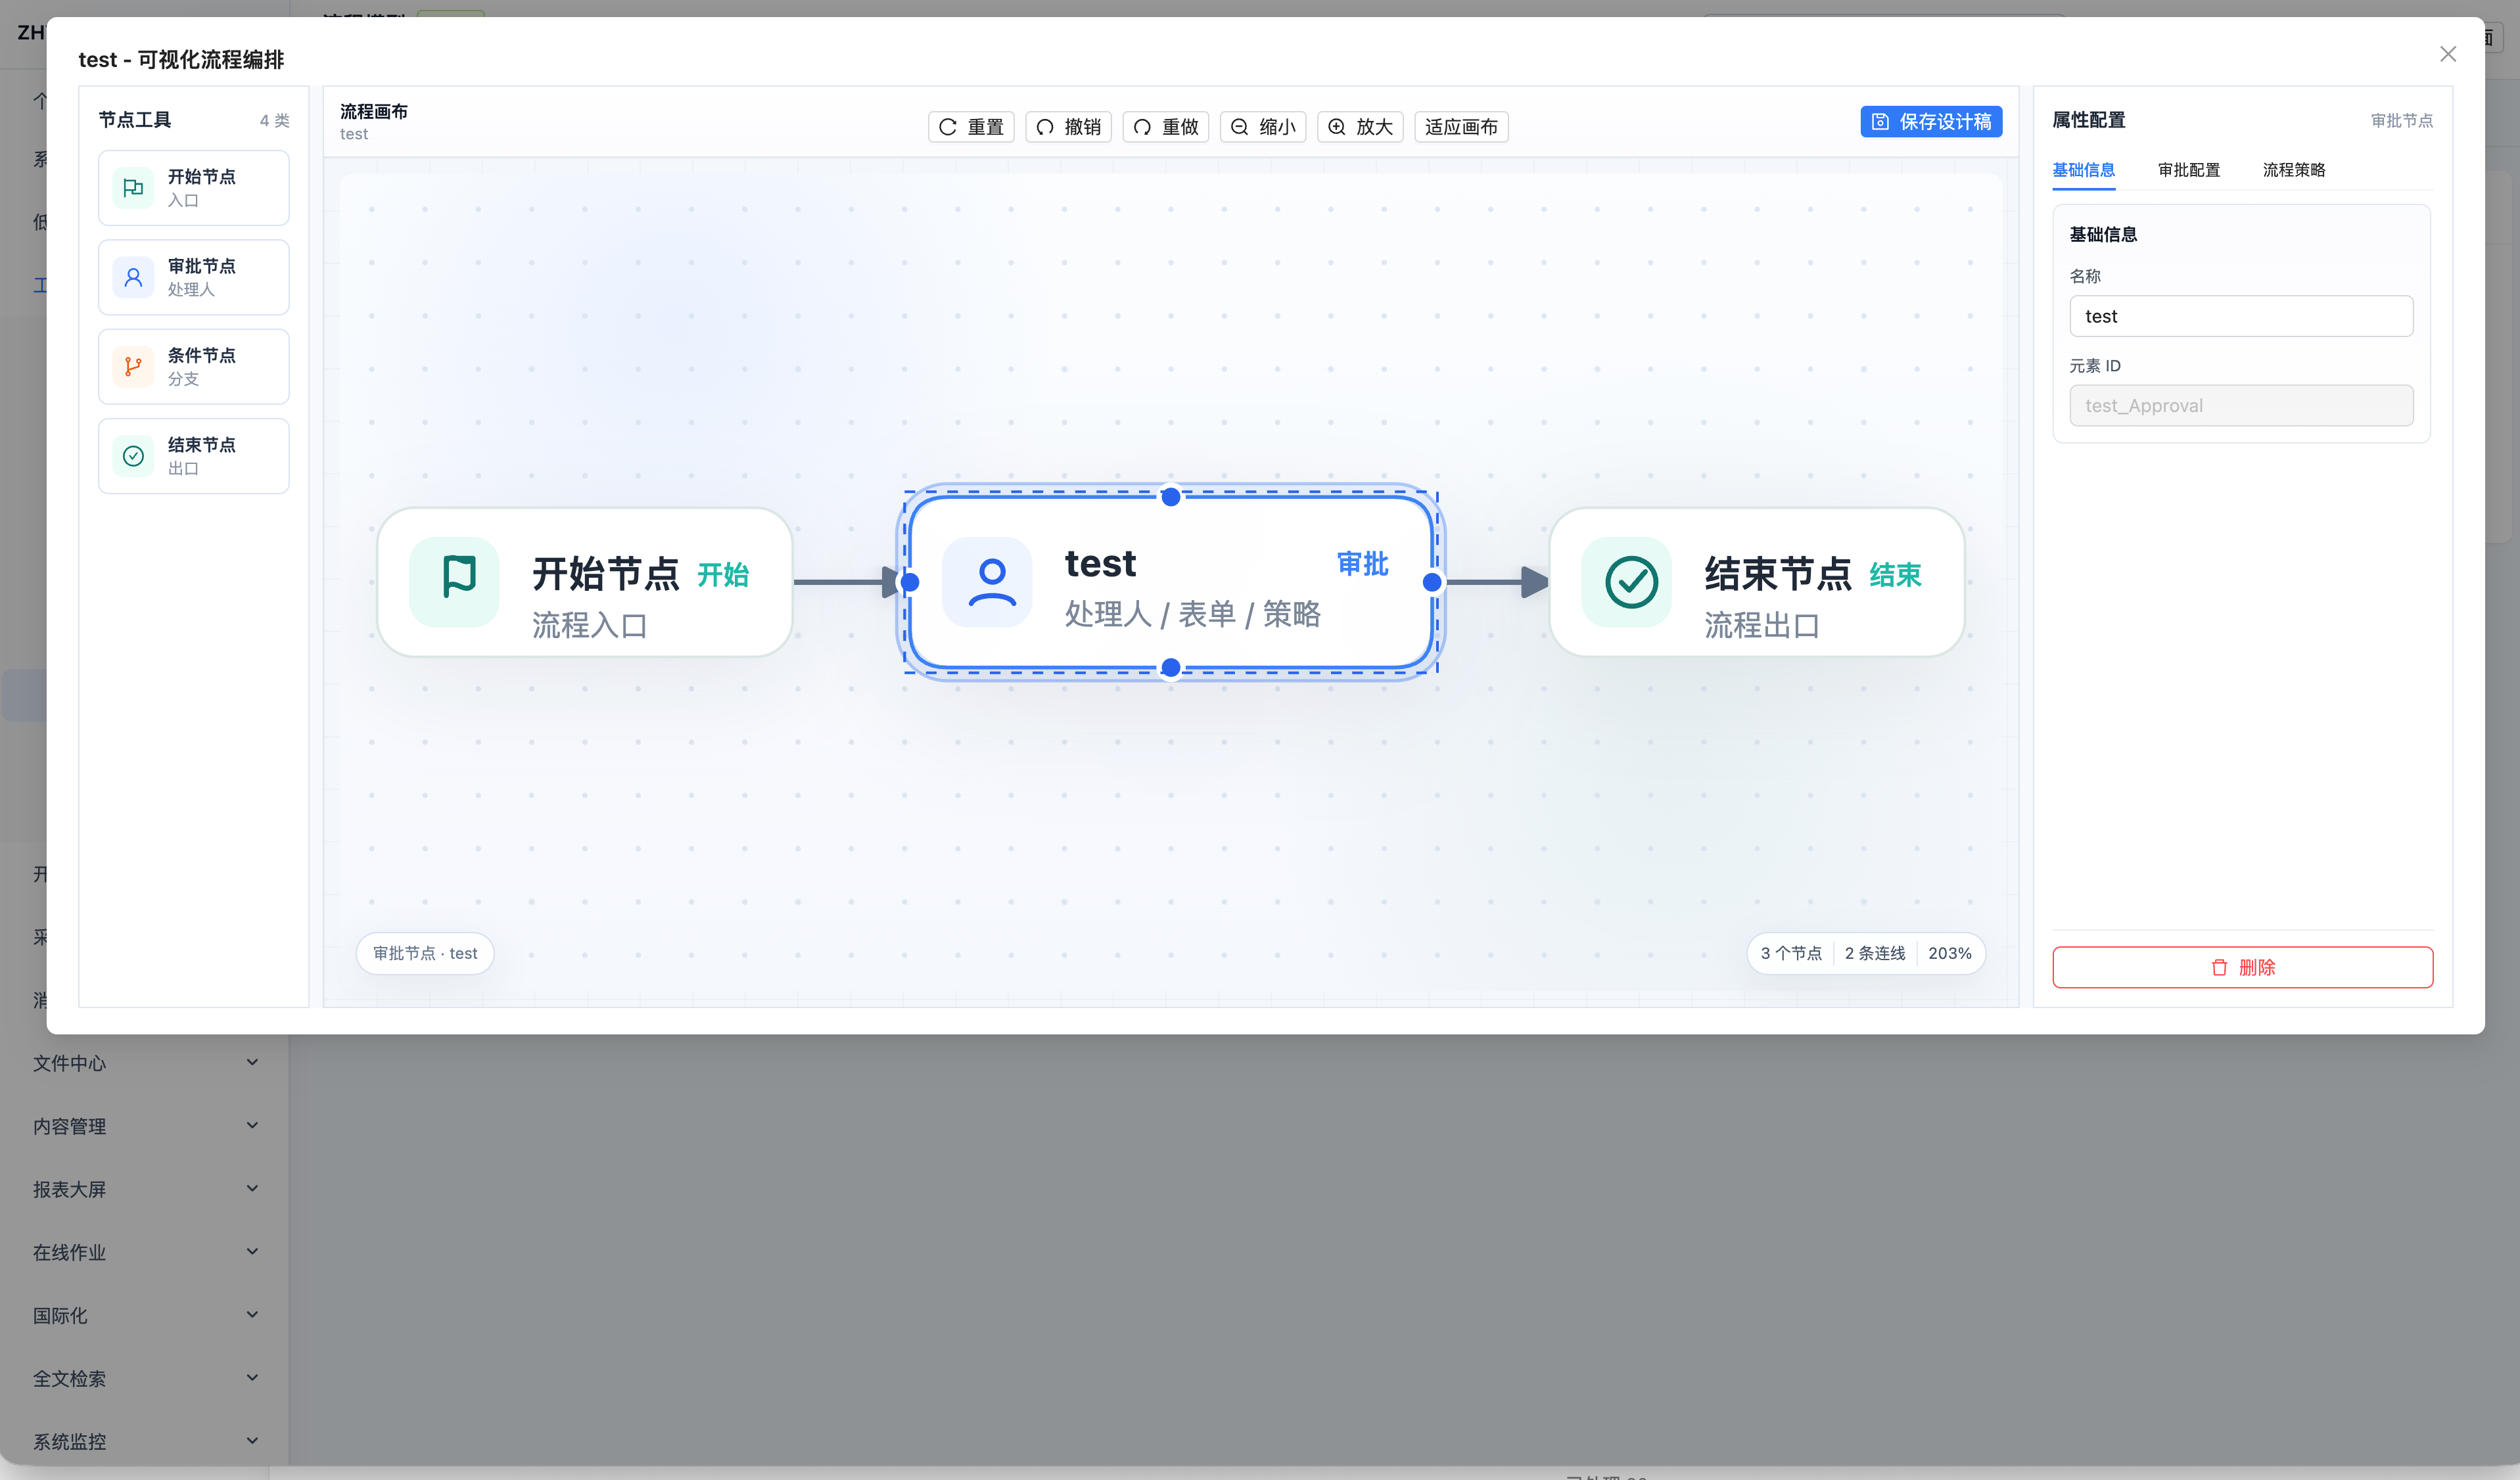This screenshot has height=1480, width=2520.
Task: Close the 可视化流程编排 dialog
Action: tap(2448, 54)
